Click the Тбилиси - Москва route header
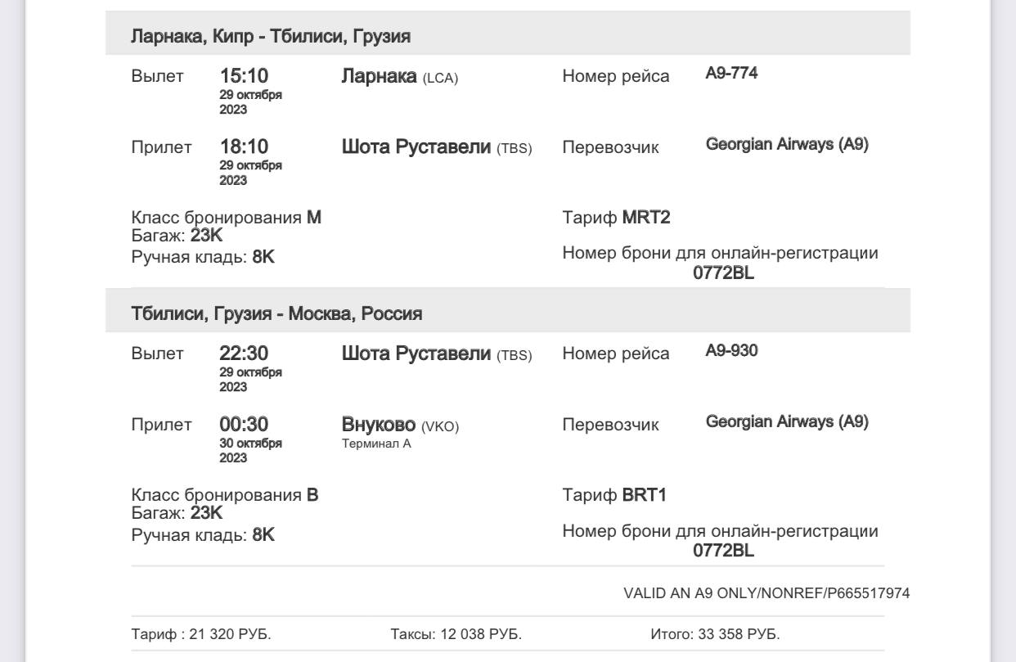Screen dimensions: 1016x662 276,313
